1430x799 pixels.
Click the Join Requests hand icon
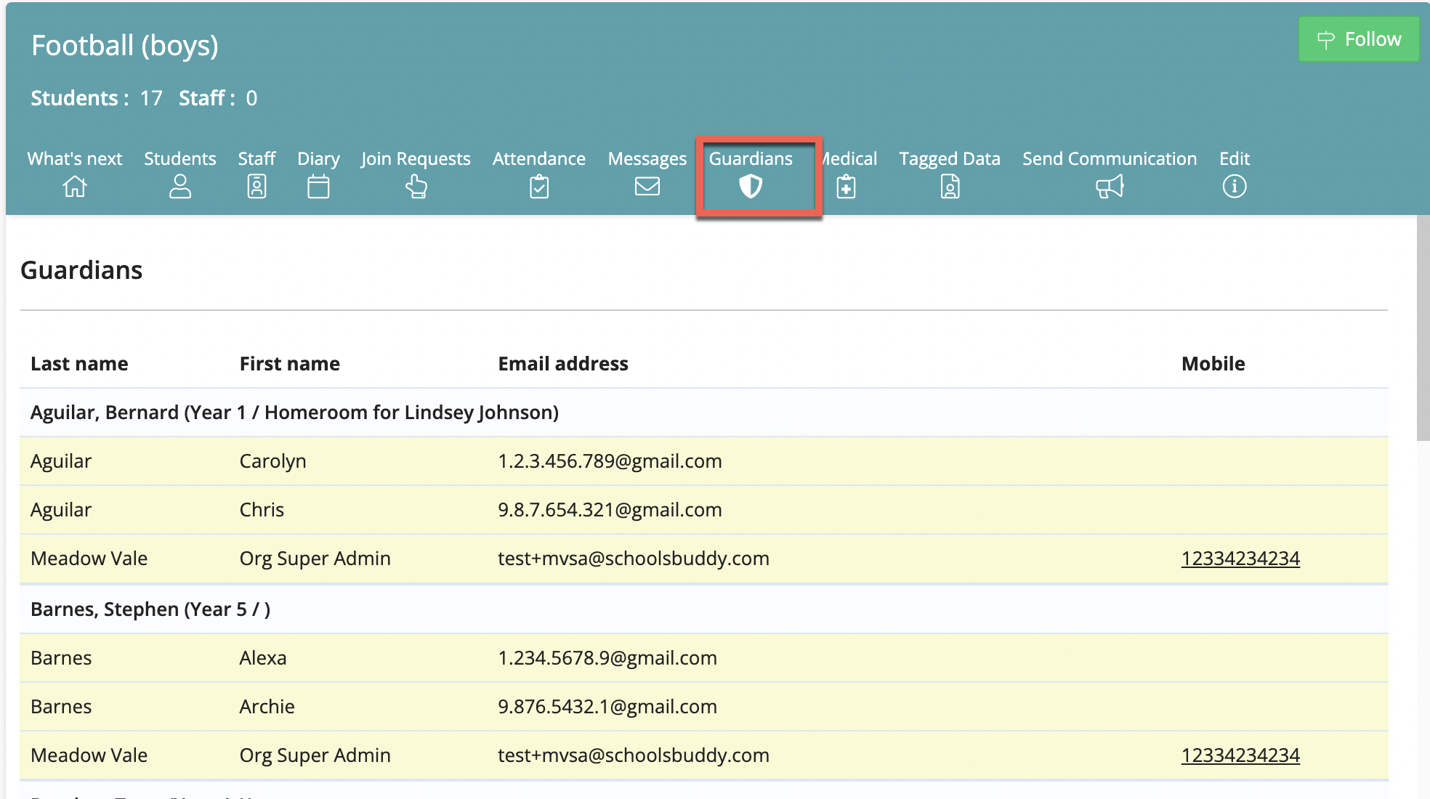(416, 187)
